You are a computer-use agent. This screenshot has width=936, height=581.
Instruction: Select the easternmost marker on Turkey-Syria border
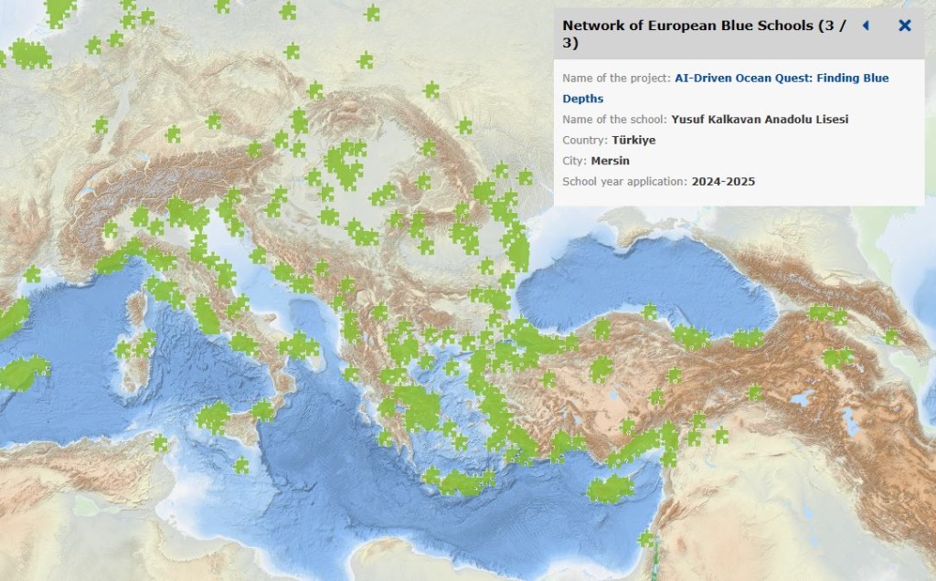(x=720, y=436)
